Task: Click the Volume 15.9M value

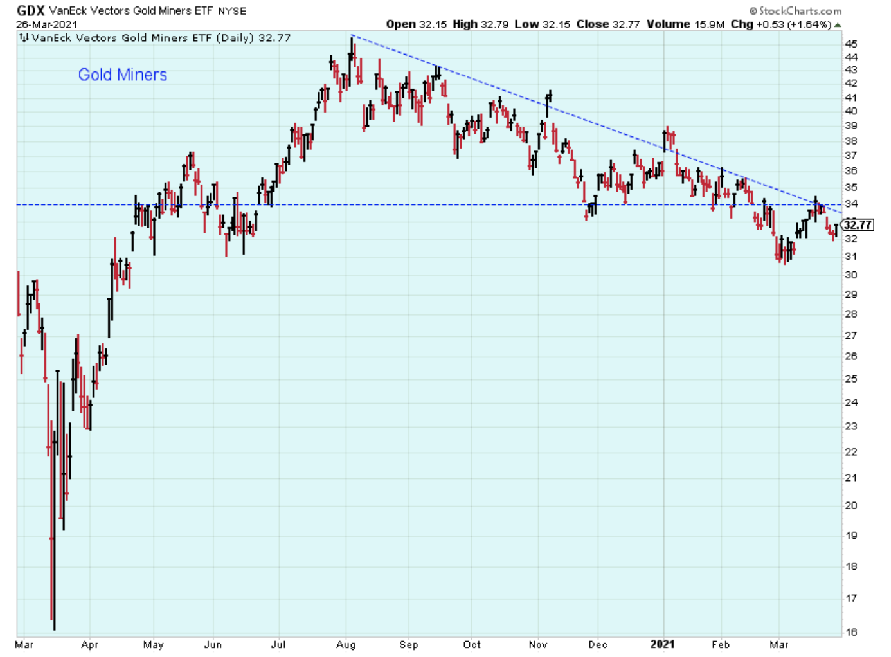Action: point(685,24)
